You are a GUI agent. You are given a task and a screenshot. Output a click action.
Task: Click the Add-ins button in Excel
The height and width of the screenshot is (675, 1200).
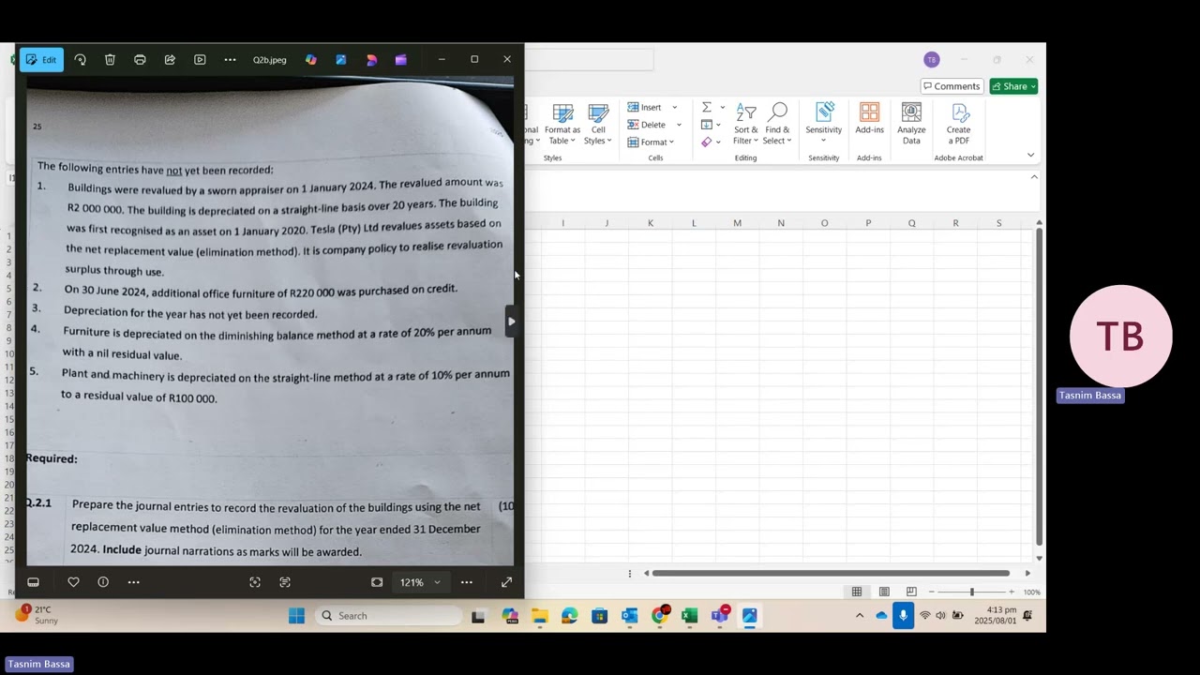pos(869,120)
